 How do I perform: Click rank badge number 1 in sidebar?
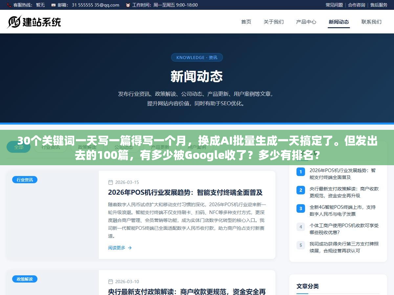[300, 171]
